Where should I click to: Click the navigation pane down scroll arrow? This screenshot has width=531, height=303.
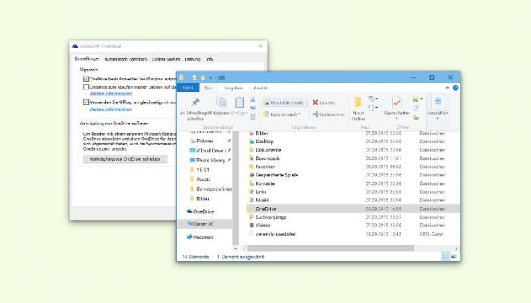(236, 248)
